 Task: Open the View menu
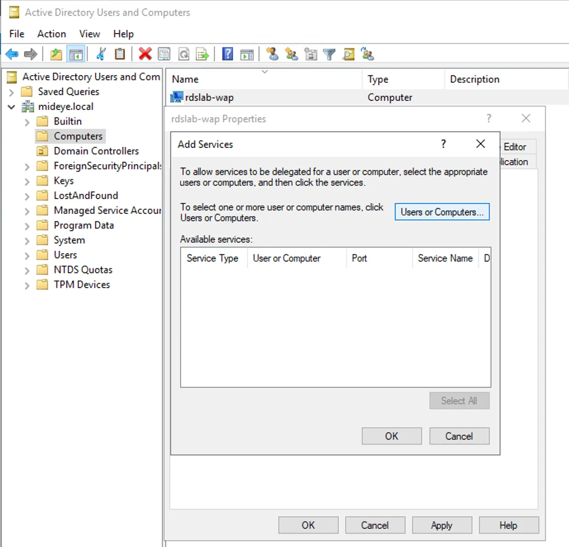(x=89, y=33)
